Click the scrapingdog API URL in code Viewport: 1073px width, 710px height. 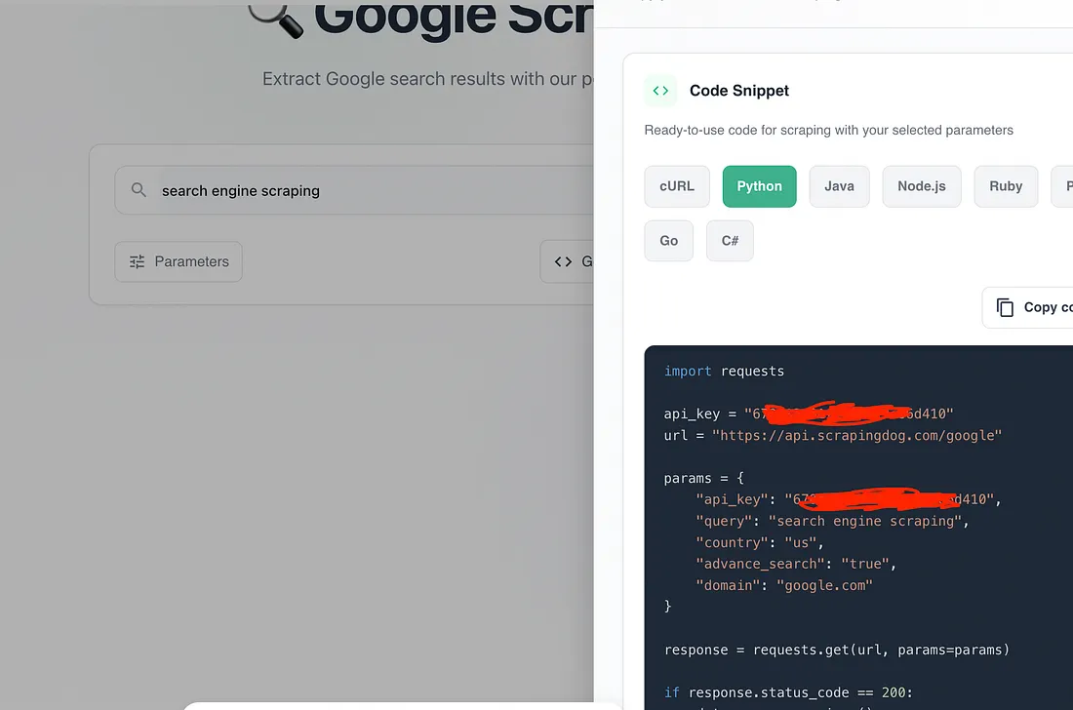[860, 435]
